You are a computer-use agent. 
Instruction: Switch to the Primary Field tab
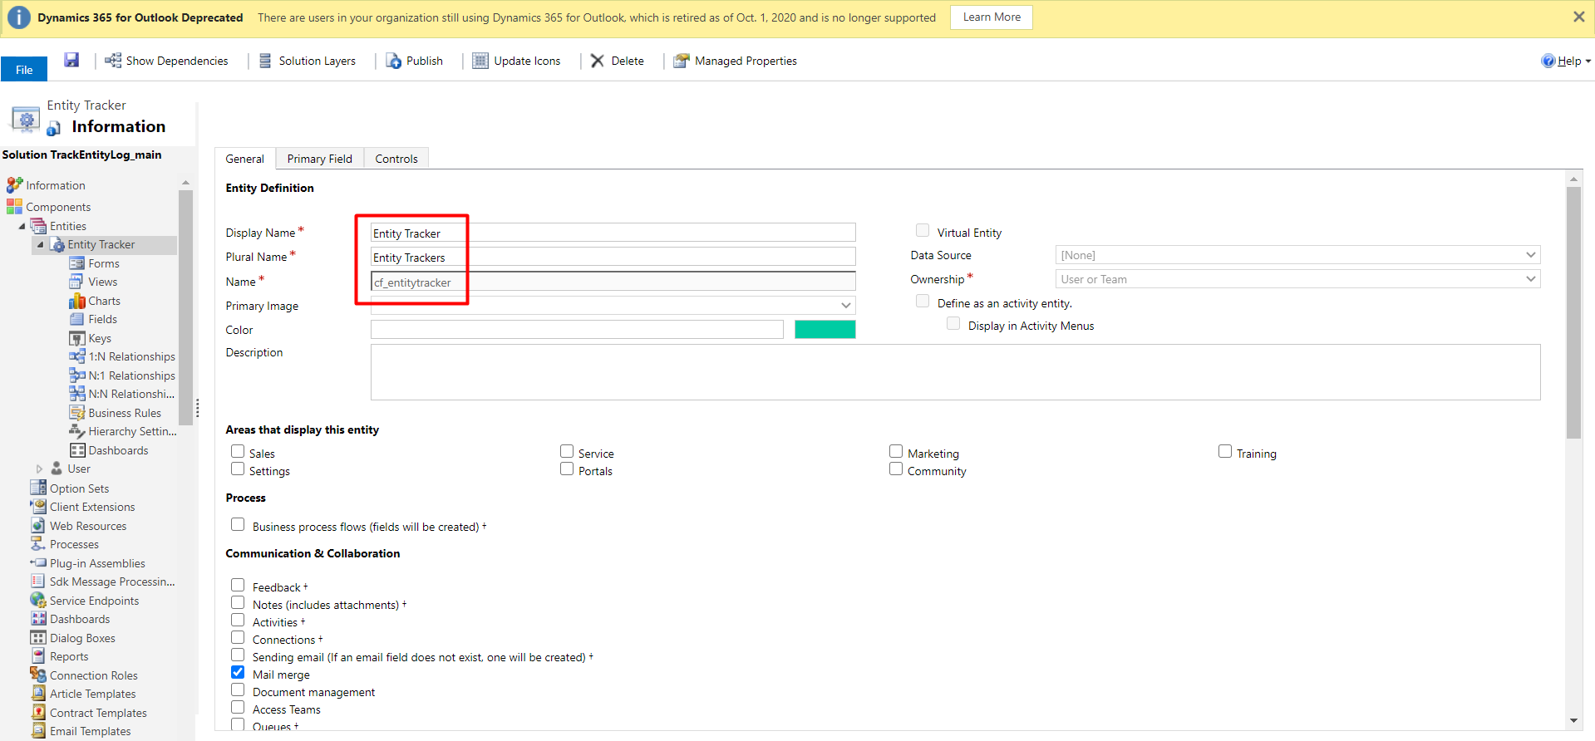(319, 159)
